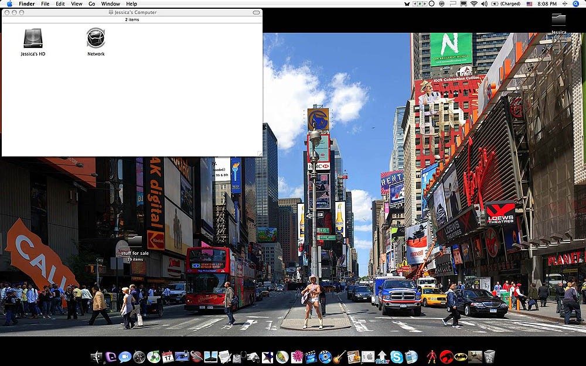Image resolution: width=586 pixels, height=366 pixels.
Task: Select the Network globe icon
Action: tap(96, 38)
